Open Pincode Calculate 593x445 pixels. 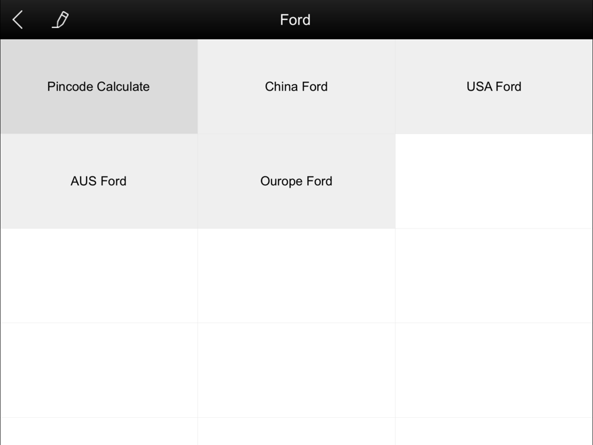[x=98, y=87]
